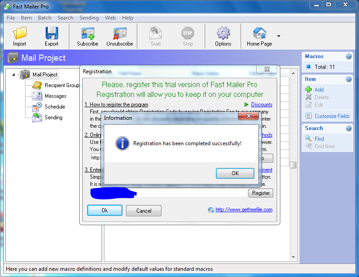The image size is (359, 277).
Task: Click the green plus Add icon
Action: (x=308, y=89)
